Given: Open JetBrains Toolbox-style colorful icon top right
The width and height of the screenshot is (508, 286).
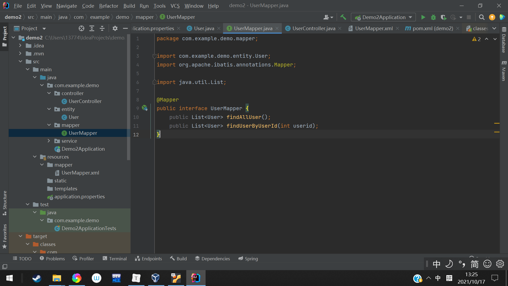Looking at the screenshot, I should pyautogui.click(x=502, y=17).
